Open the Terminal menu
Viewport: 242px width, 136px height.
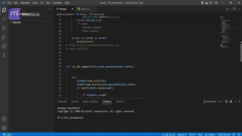[x=57, y=3]
